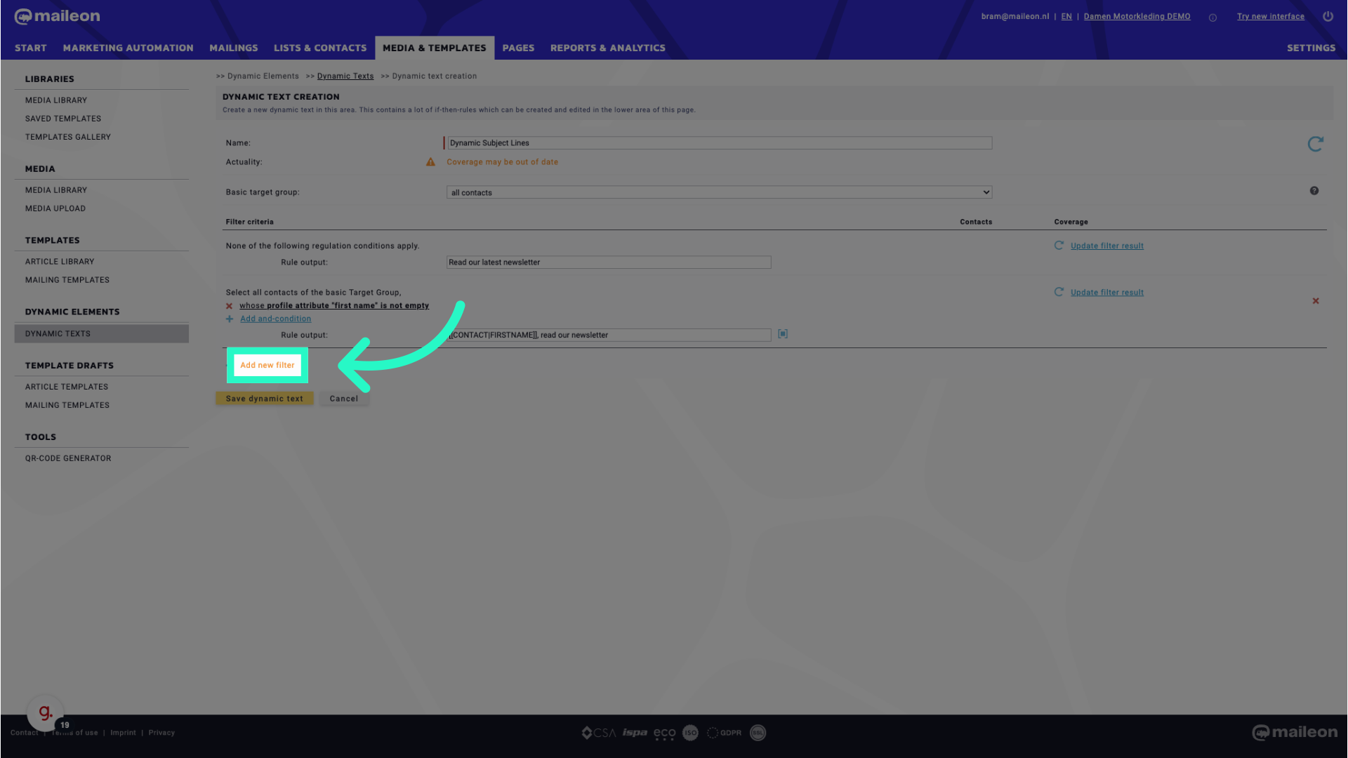Select DYNAMIC TEXTS in sidebar
The width and height of the screenshot is (1348, 758).
(x=102, y=333)
